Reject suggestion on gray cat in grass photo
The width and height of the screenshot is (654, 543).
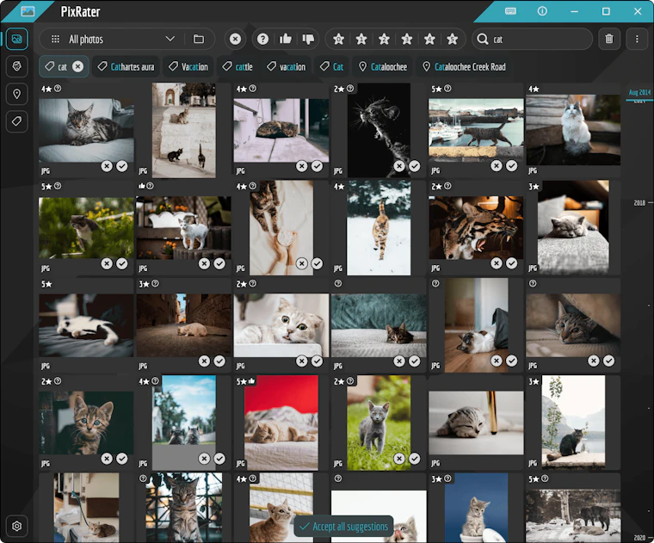399,459
